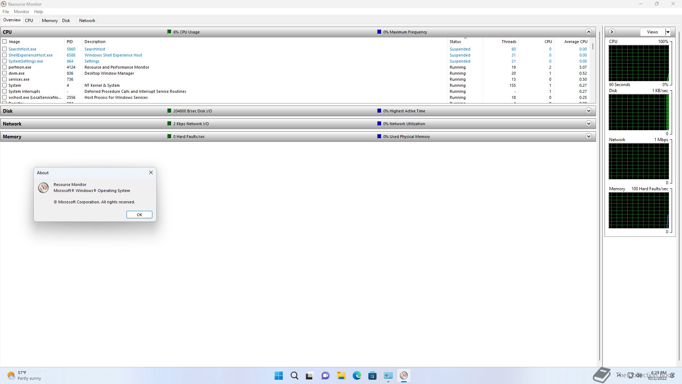Click blue Network Utilization indicator square
The image size is (682, 384).
pyautogui.click(x=379, y=123)
